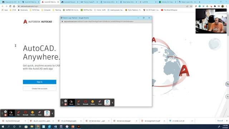This screenshot has height=129, width=229.
Task: Collapse bottom-left recording toolbar with its arrow
Action: [53, 113]
